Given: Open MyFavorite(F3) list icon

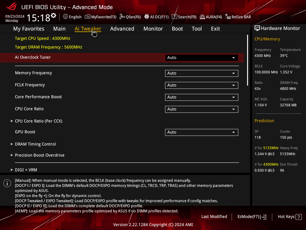Looking at the screenshot, I should (x=88, y=17).
